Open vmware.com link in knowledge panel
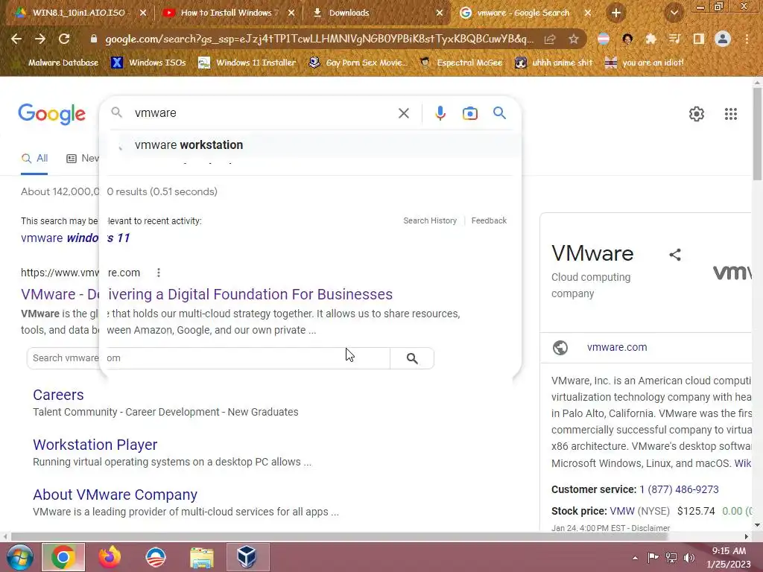The image size is (763, 572). 617,347
